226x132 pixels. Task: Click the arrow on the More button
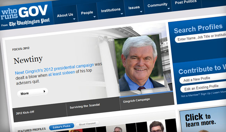[x=45, y=91]
